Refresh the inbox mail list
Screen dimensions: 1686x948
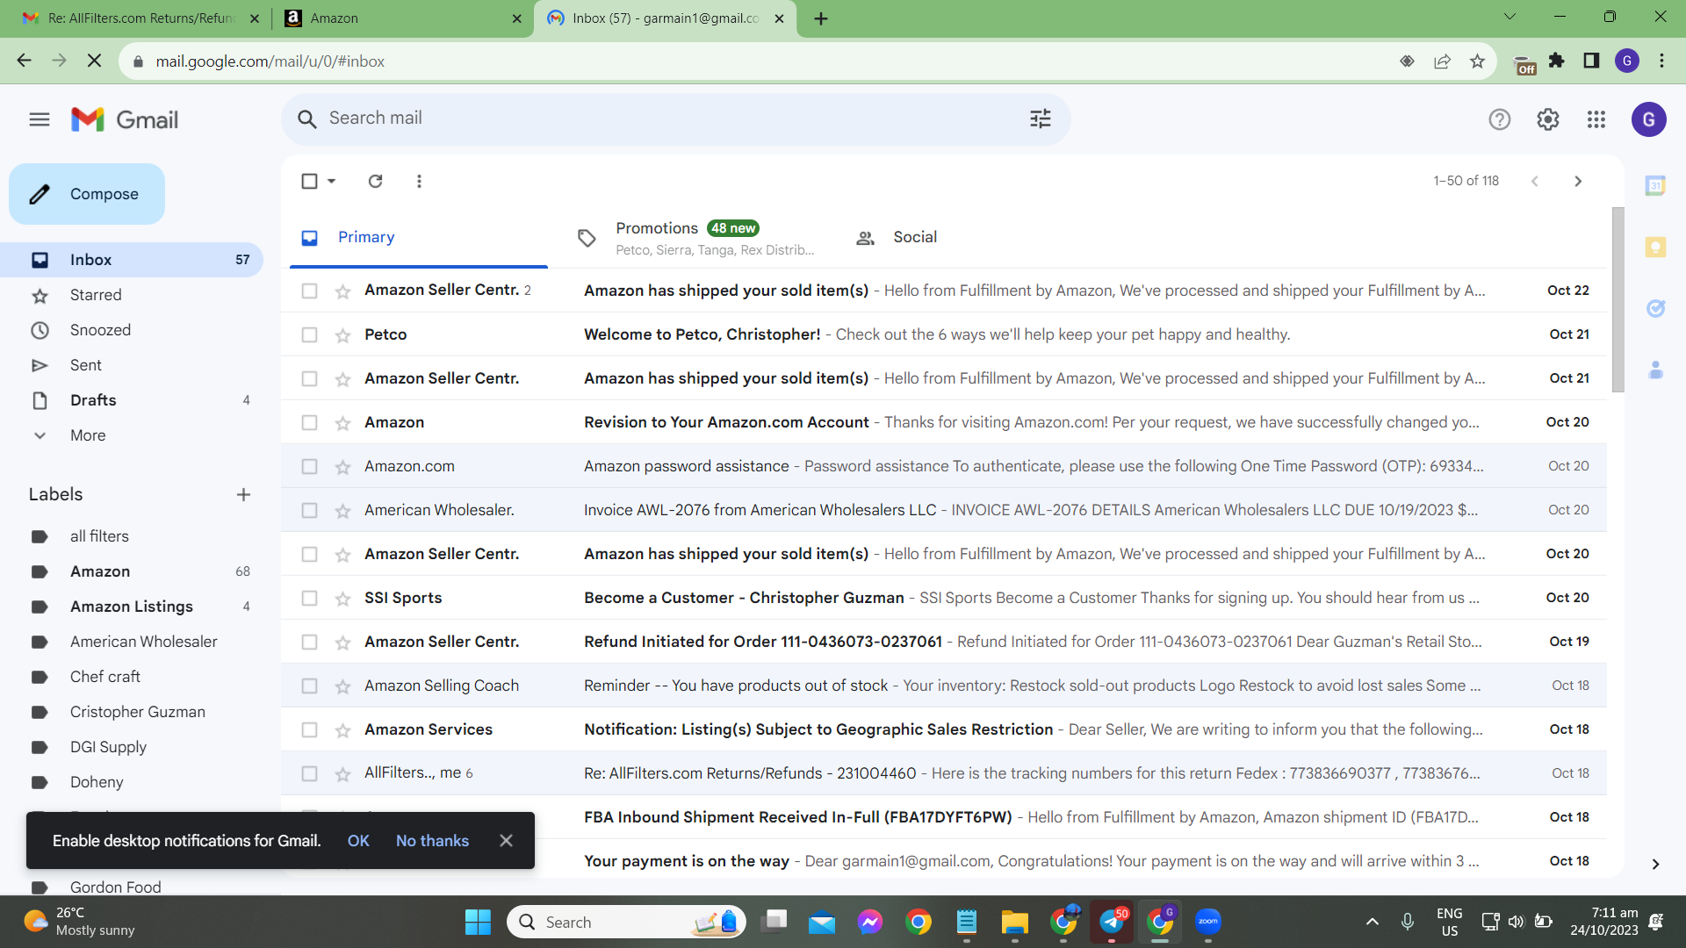[x=375, y=181]
